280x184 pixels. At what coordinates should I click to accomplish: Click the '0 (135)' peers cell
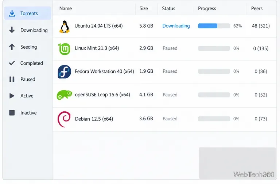261,48
